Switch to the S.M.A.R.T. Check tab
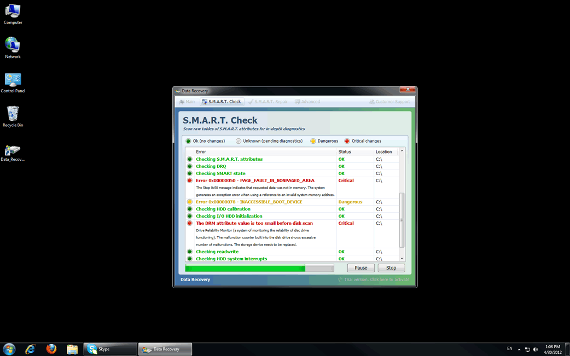This screenshot has width=570, height=356. tap(222, 102)
